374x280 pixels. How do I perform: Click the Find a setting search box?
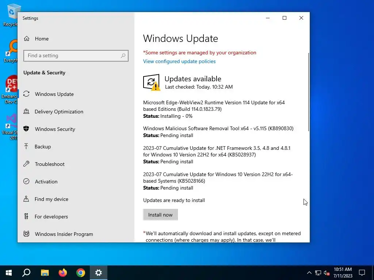point(76,56)
